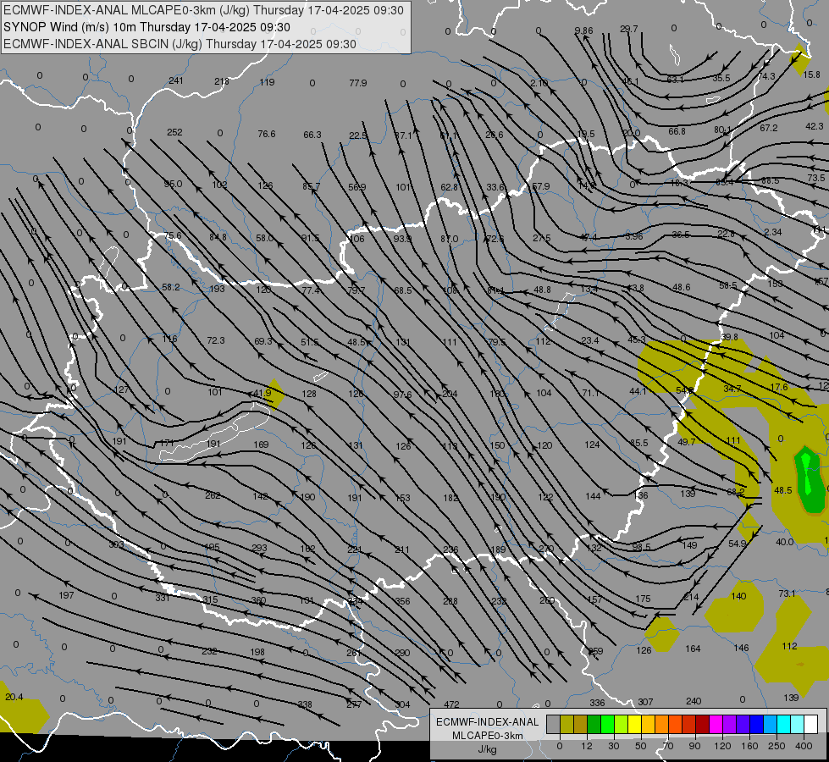
Task: Click the 338 value on map
Action: (x=305, y=704)
